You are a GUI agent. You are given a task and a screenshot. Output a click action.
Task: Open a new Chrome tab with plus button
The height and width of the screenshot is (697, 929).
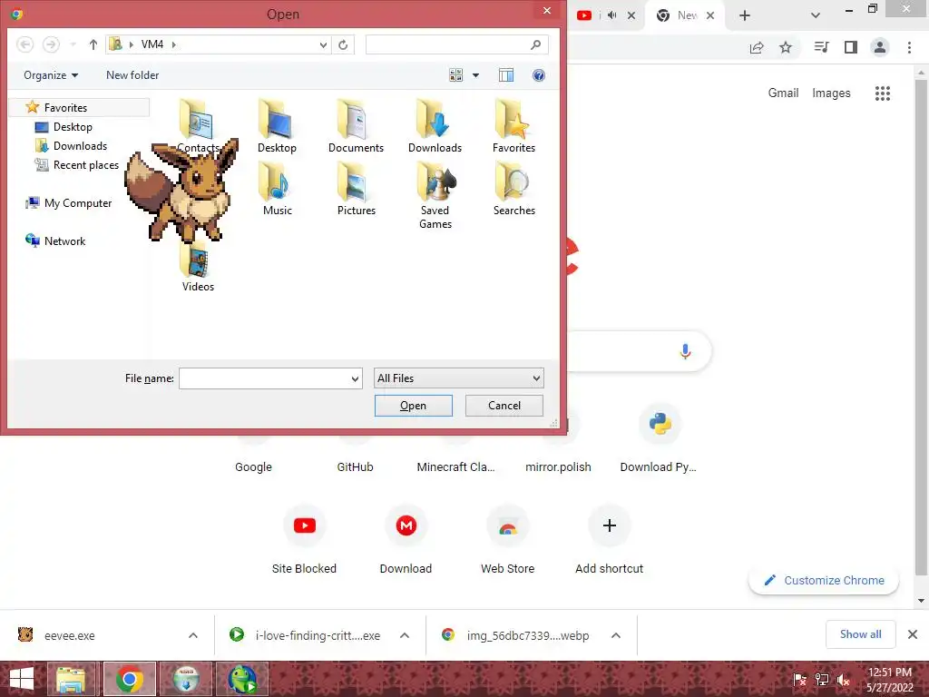(x=745, y=15)
